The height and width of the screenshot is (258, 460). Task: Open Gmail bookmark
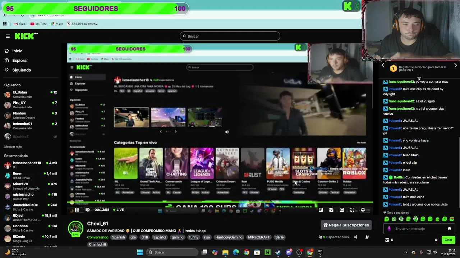[20, 24]
